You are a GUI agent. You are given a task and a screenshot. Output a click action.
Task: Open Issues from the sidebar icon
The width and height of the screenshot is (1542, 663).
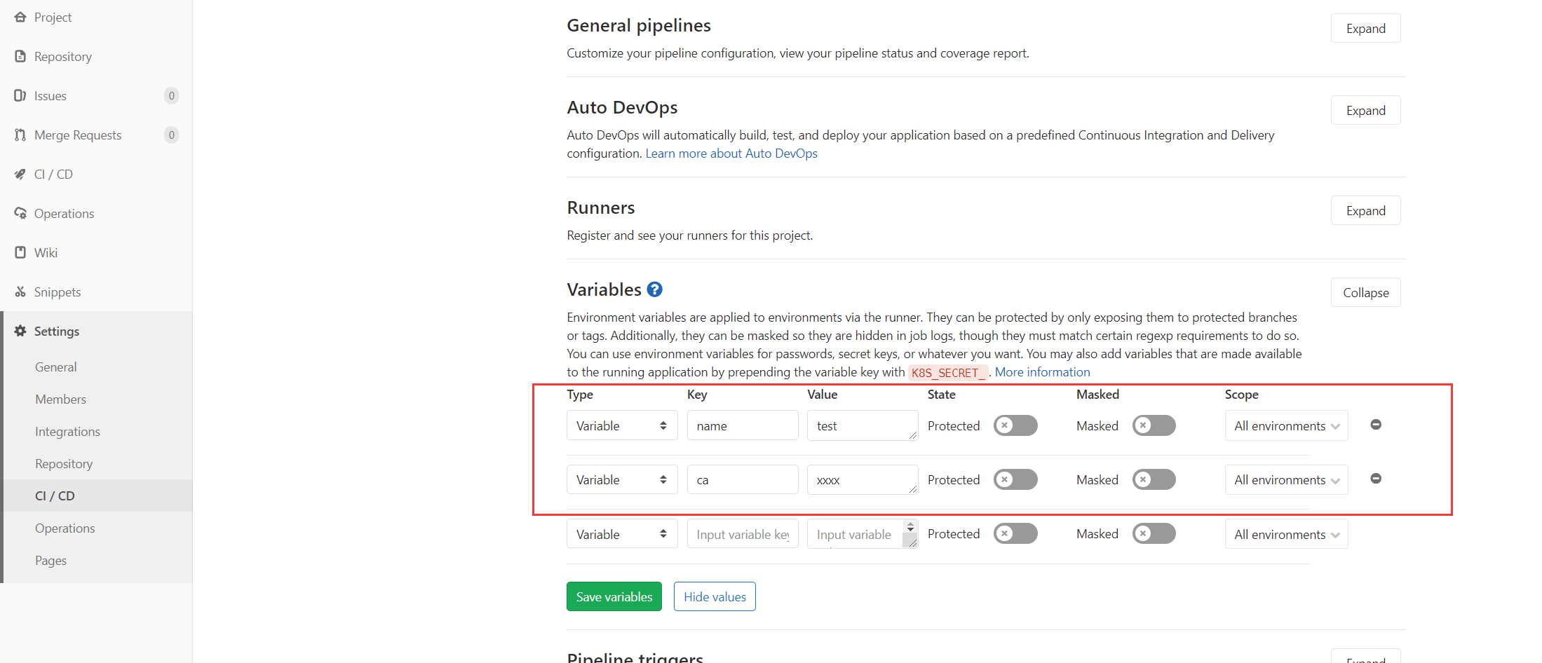coord(20,95)
